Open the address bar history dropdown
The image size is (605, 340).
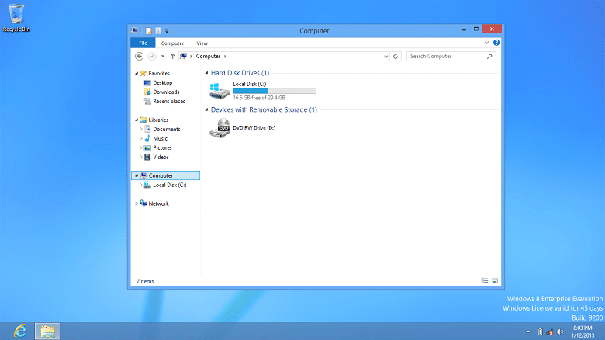click(x=385, y=57)
